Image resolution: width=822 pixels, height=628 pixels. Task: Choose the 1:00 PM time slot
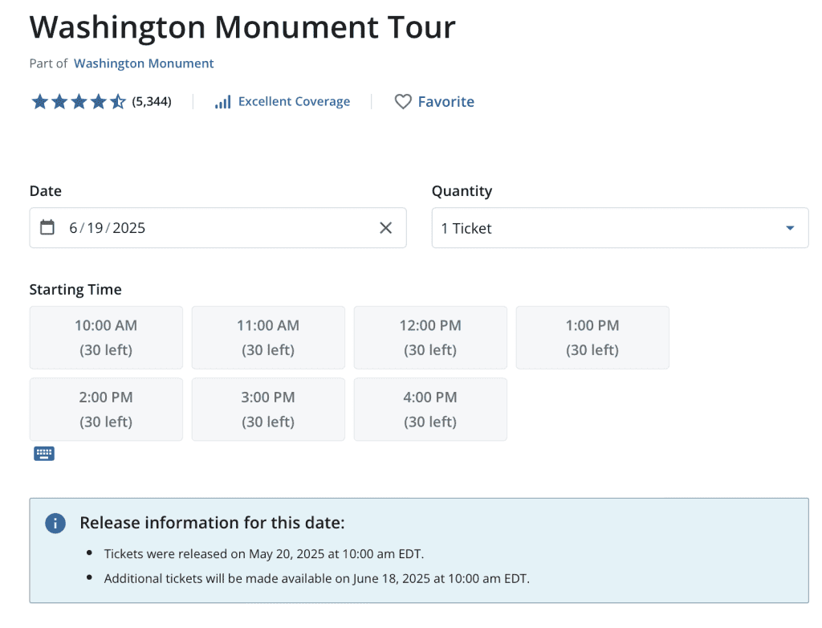592,337
